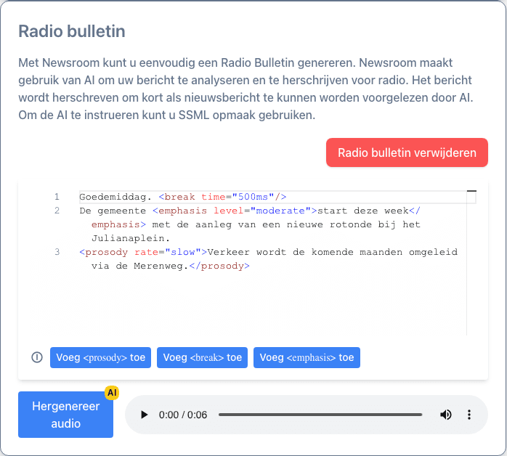Open the SSML info icon beside the tag buttons

click(x=37, y=357)
